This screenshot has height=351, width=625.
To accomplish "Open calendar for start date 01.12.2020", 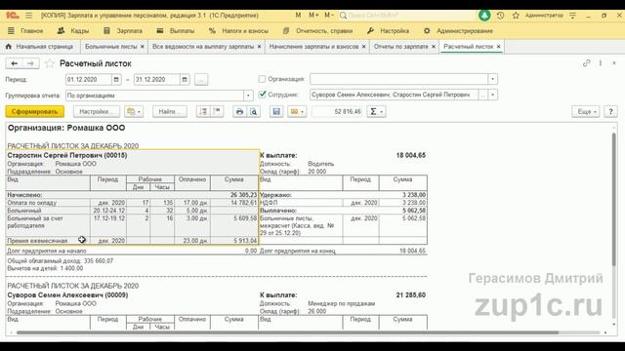I will point(116,80).
